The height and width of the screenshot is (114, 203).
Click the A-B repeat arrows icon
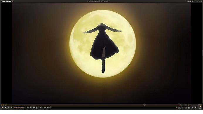click(183, 108)
